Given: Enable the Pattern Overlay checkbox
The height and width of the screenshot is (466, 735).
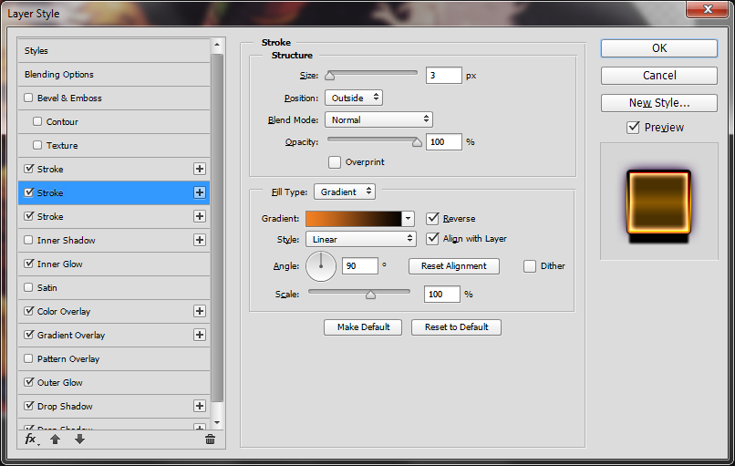Looking at the screenshot, I should [28, 358].
